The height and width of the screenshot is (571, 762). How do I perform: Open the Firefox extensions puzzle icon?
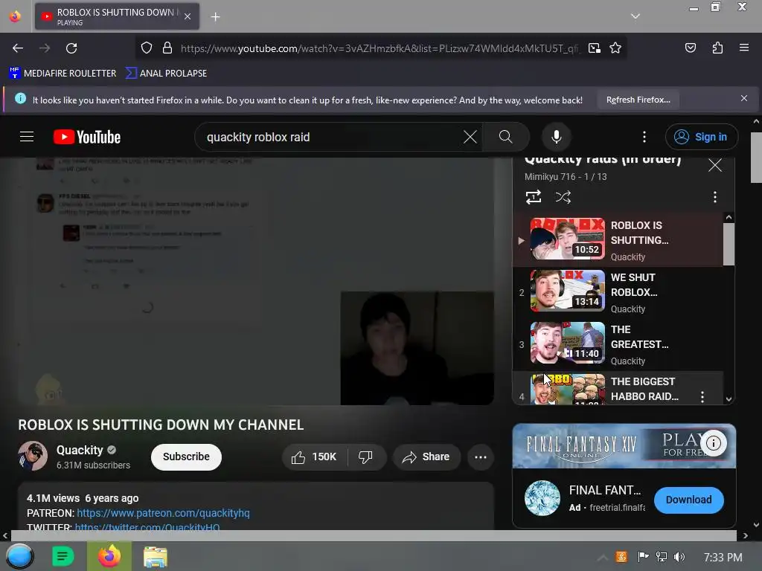[x=717, y=48]
